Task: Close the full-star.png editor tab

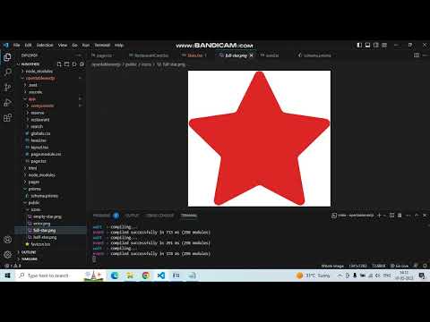Action: pyautogui.click(x=252, y=55)
